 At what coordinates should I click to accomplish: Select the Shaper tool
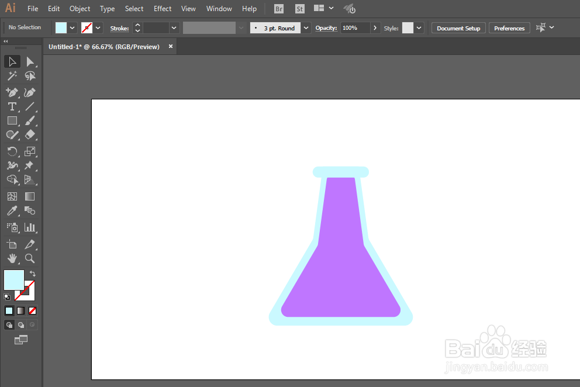click(x=12, y=134)
